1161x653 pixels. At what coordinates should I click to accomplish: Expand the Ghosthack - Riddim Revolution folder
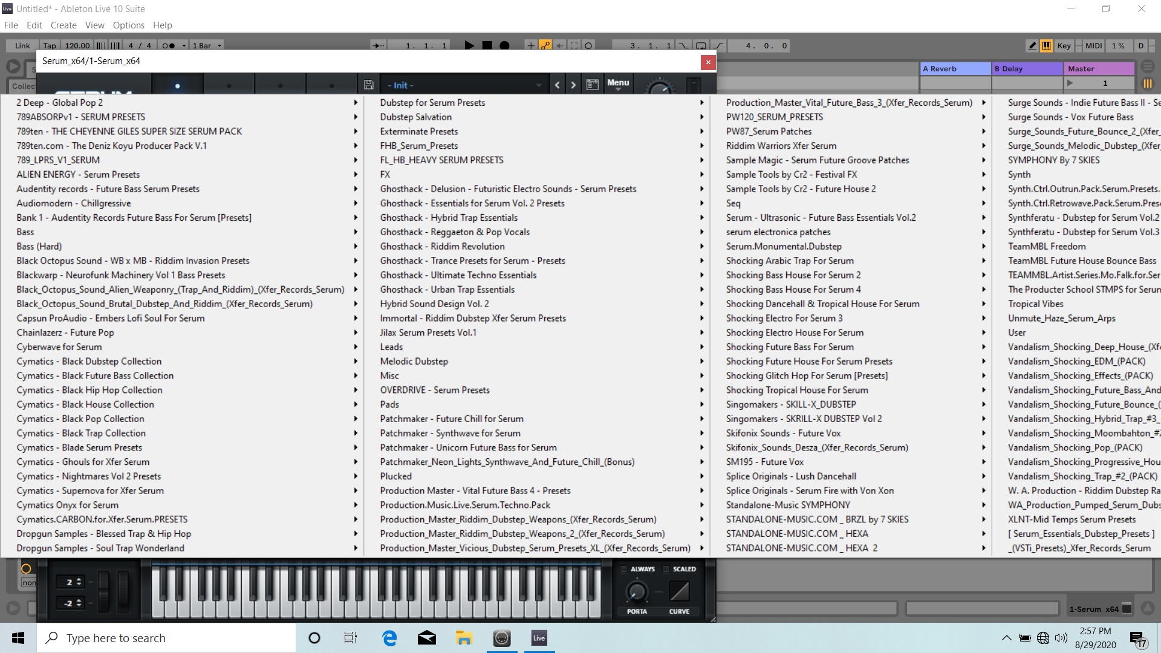click(442, 246)
